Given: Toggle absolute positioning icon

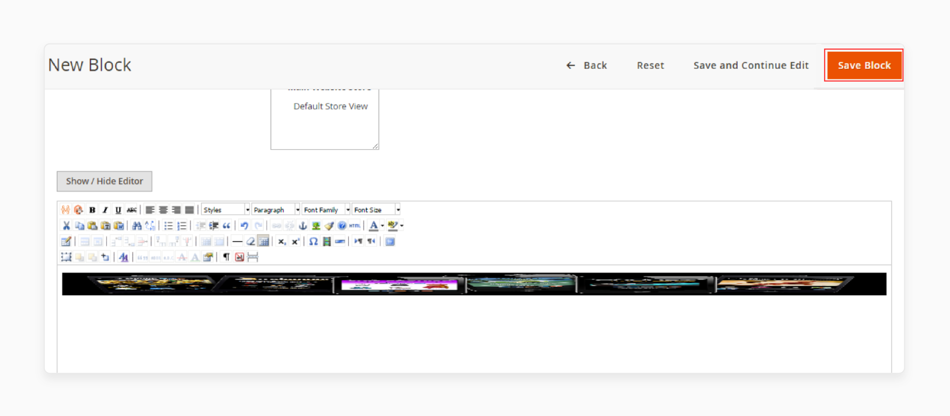Looking at the screenshot, I should [105, 257].
